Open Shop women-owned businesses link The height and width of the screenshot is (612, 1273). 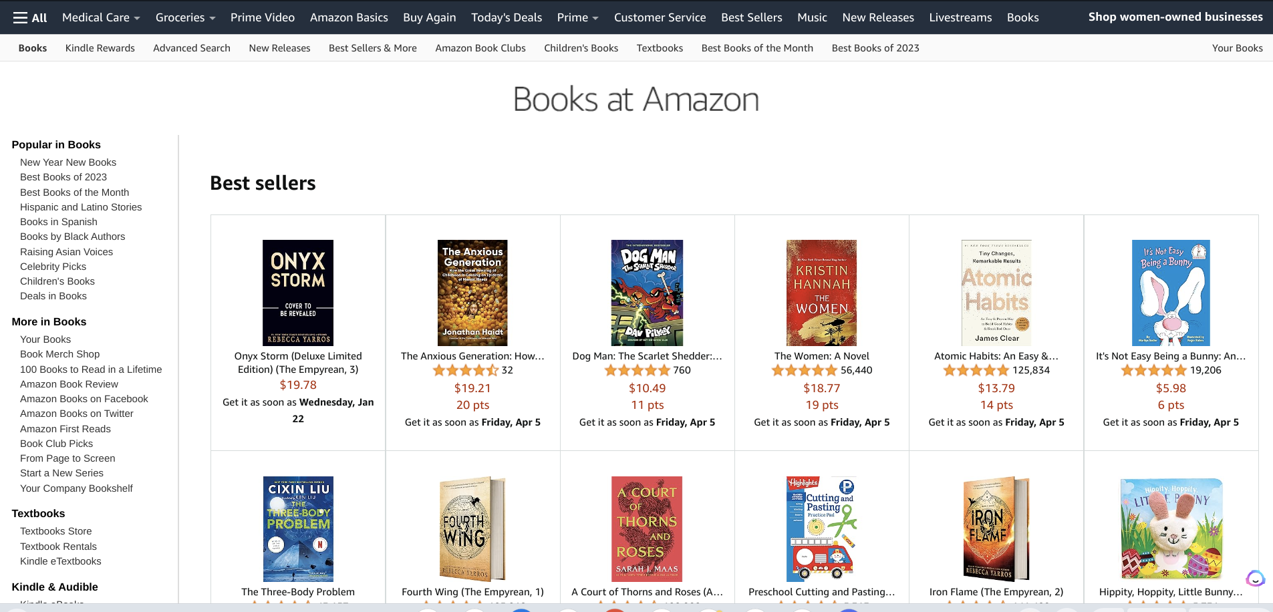1175,17
